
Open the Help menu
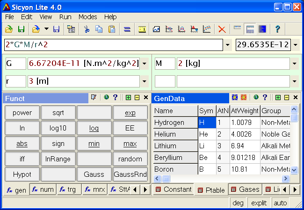pyautogui.click(x=110, y=17)
